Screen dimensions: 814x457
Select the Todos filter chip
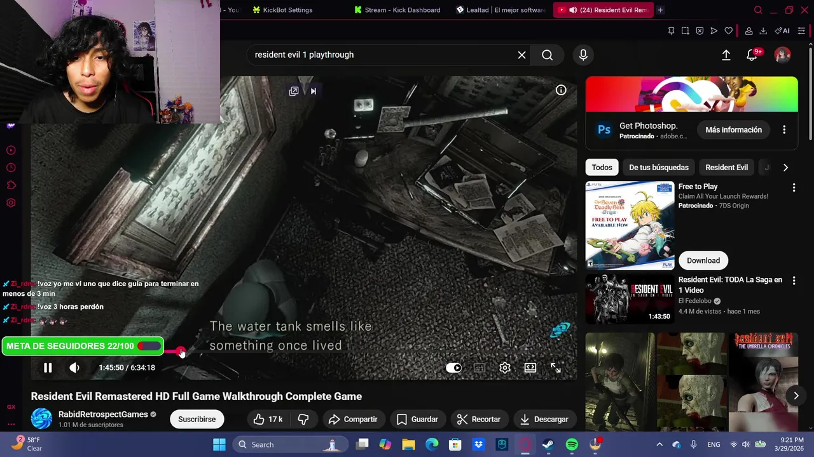pos(602,168)
